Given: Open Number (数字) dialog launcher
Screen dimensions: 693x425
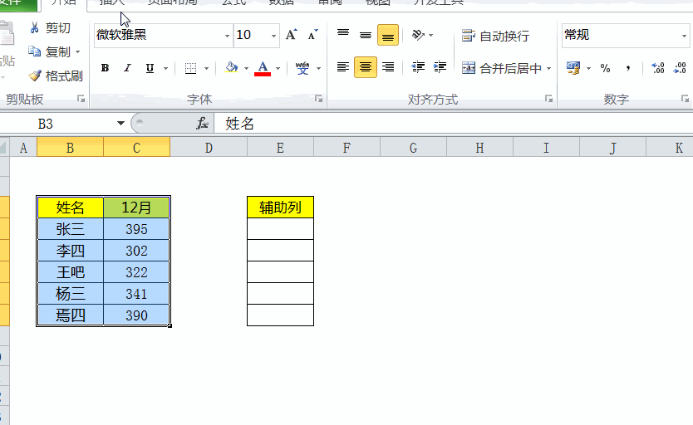Looking at the screenshot, I should (685, 99).
